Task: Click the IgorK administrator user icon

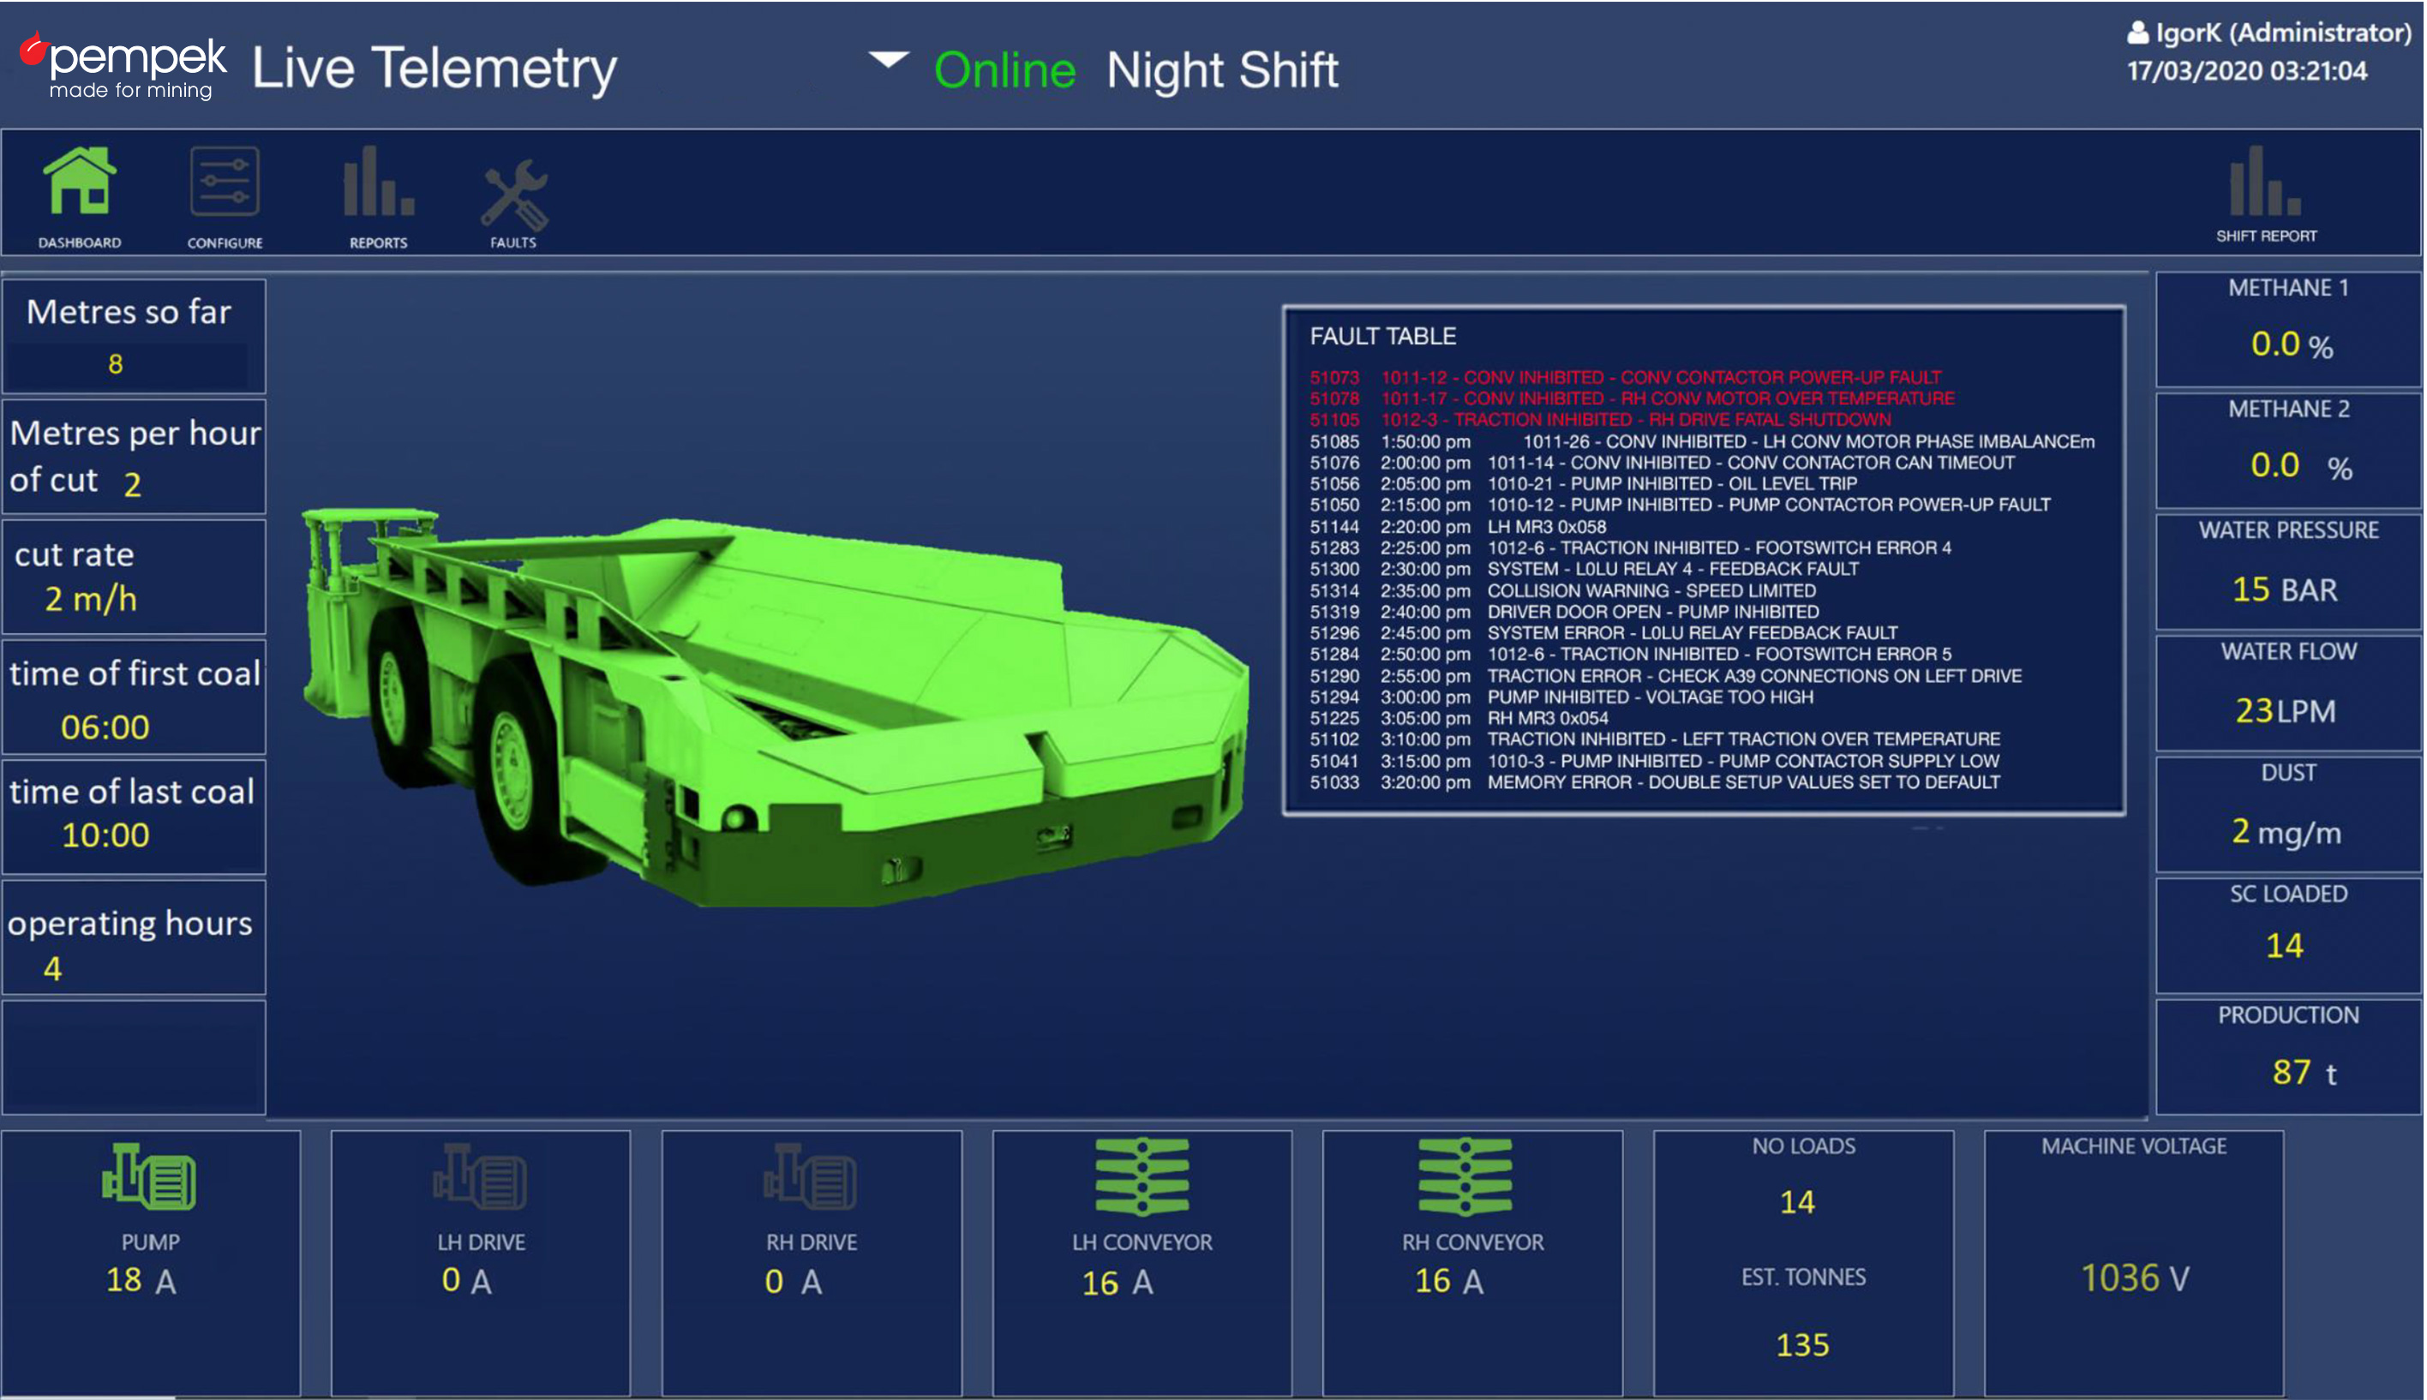Action: [2136, 33]
